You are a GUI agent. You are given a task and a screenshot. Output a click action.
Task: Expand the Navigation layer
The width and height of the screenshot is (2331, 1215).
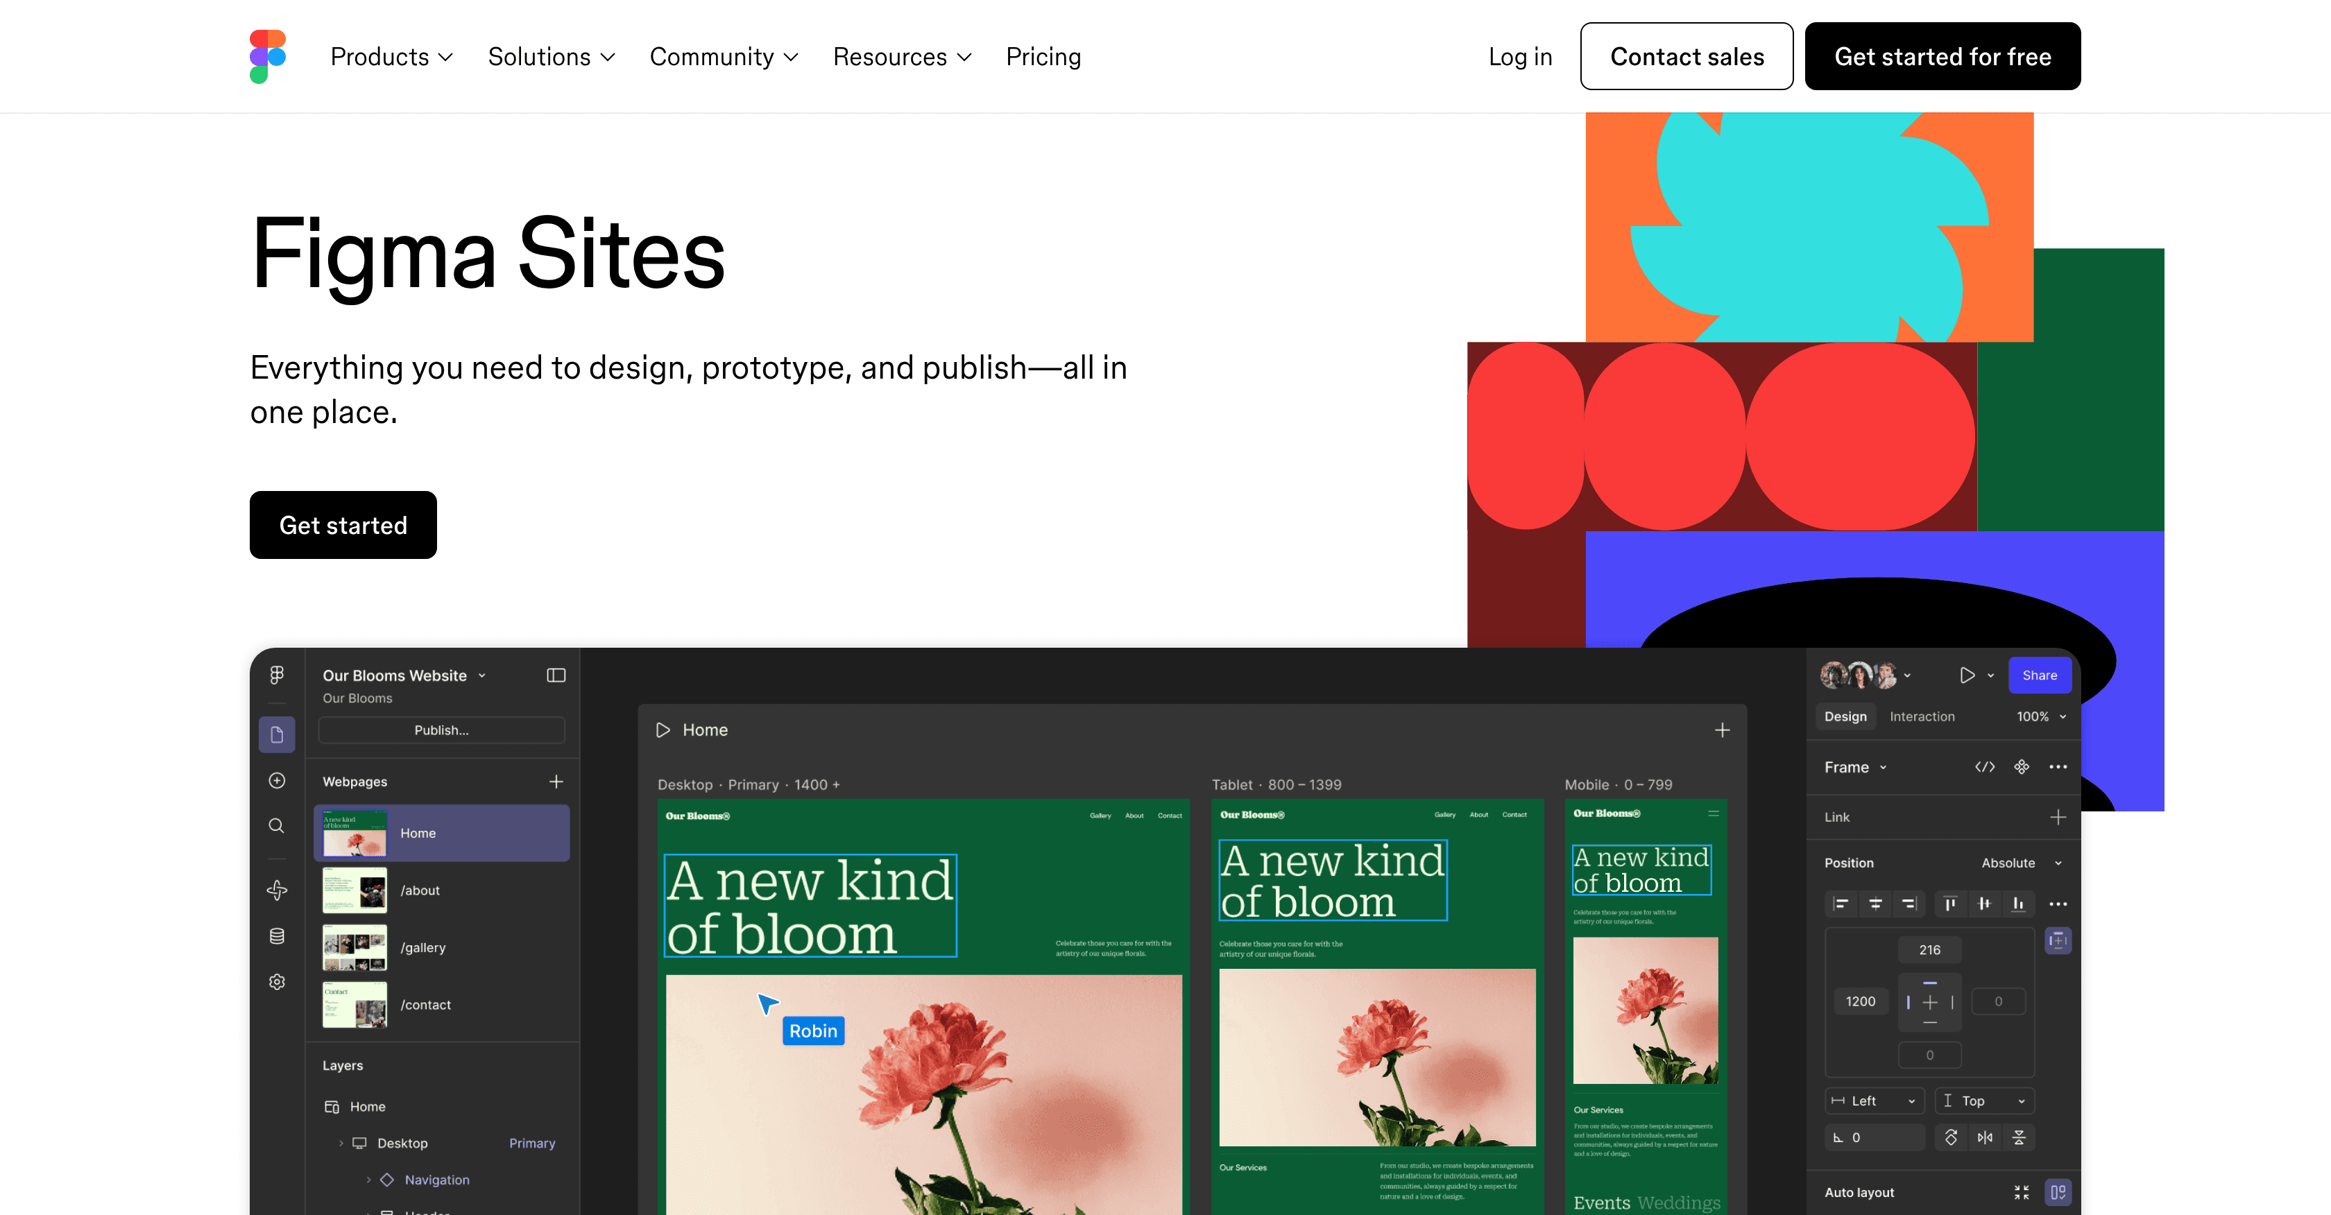coord(369,1180)
